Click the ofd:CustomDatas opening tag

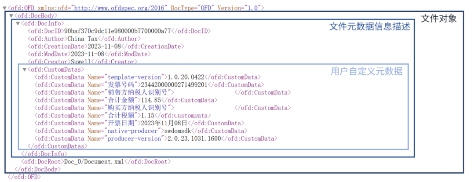(56, 69)
